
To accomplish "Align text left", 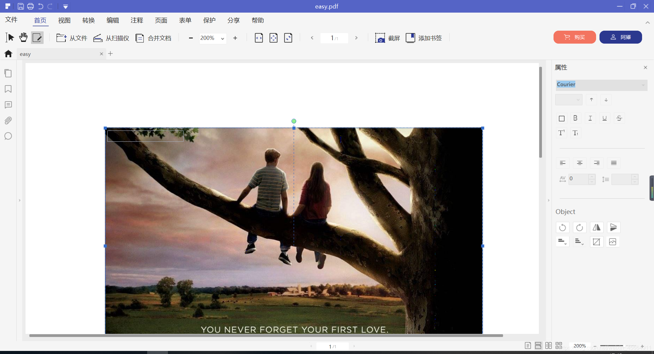I will click(x=563, y=163).
